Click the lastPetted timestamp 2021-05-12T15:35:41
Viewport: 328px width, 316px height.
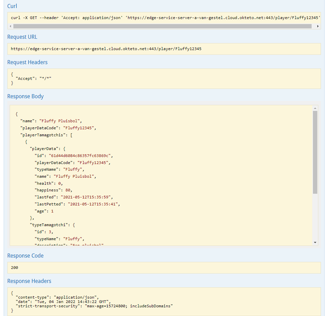tap(93, 204)
